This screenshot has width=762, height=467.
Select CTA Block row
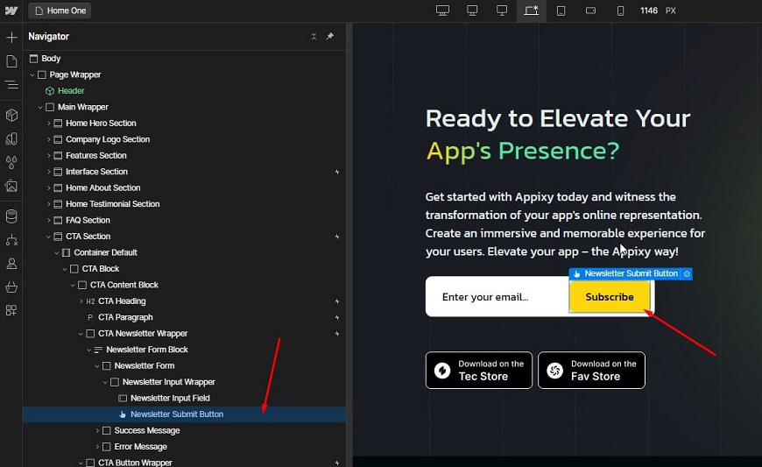[184, 269]
